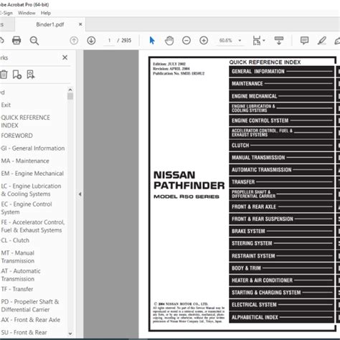The height and width of the screenshot is (340, 340).
Task: Click ENGINE CONTROL SYSTEM index entry
Action: tap(281, 121)
